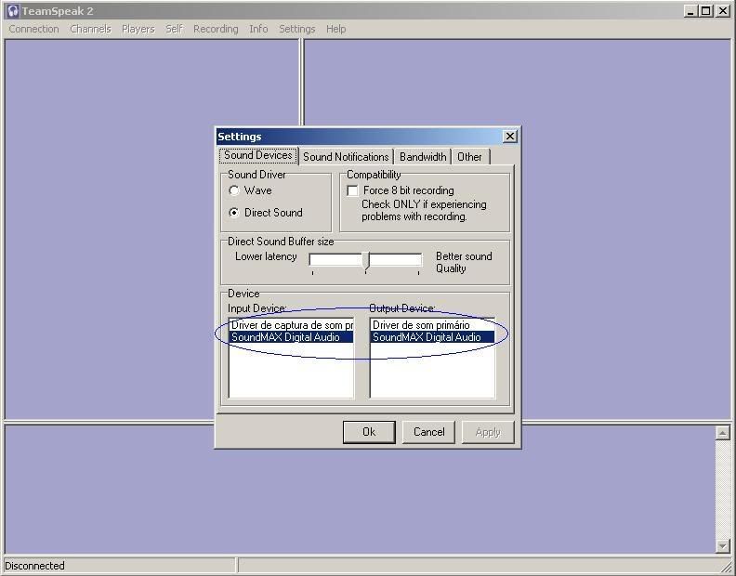Click the Apply button
Screen dimensions: 736x576
coord(488,432)
